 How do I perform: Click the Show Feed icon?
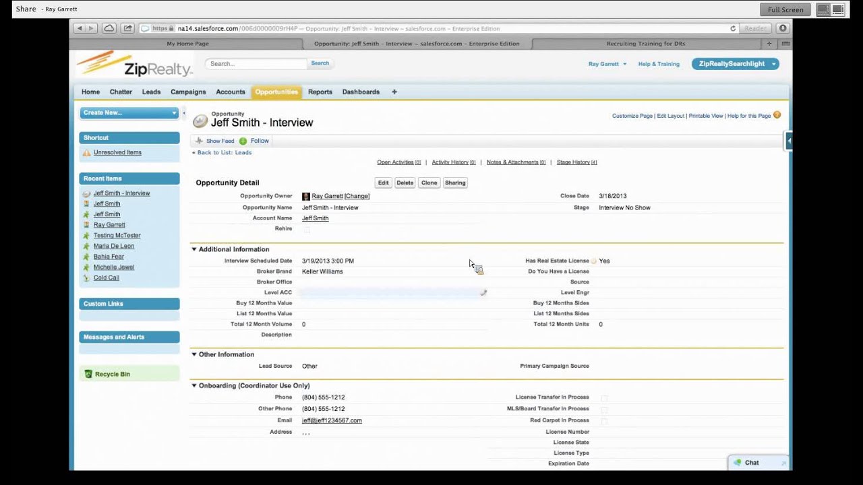tap(199, 141)
